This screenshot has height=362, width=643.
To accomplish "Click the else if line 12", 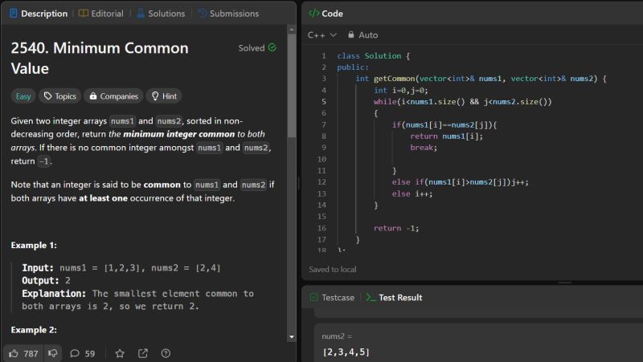I will coord(460,182).
